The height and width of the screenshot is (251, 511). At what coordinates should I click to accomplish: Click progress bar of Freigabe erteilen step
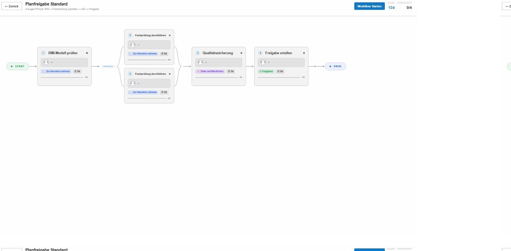point(279,77)
